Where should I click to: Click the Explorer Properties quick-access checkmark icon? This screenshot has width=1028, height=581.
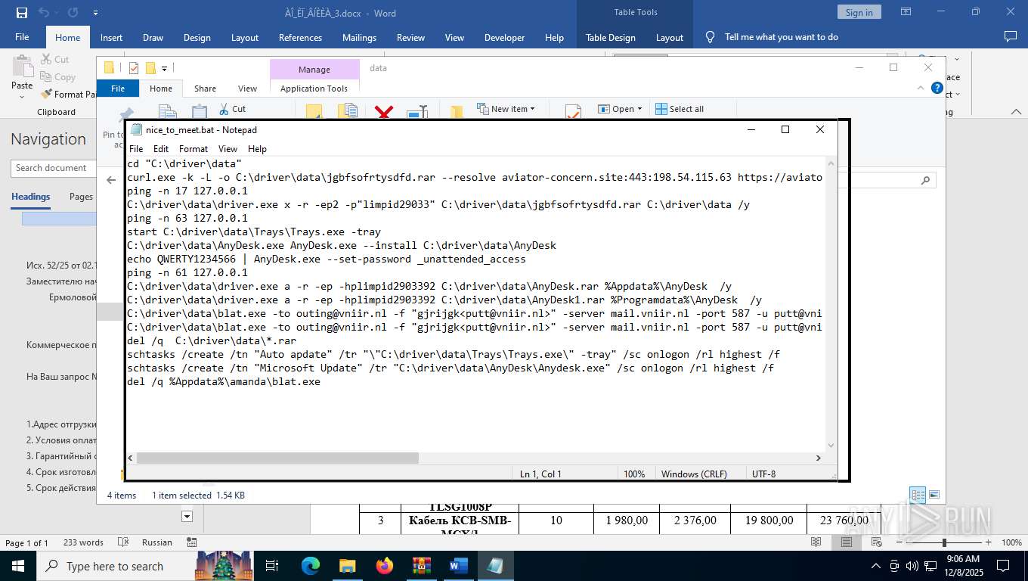tap(134, 68)
